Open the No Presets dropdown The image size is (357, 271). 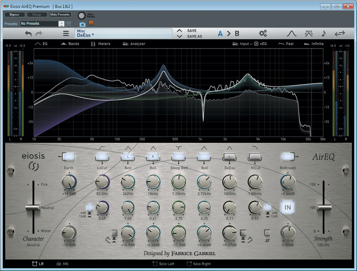[x=42, y=24]
